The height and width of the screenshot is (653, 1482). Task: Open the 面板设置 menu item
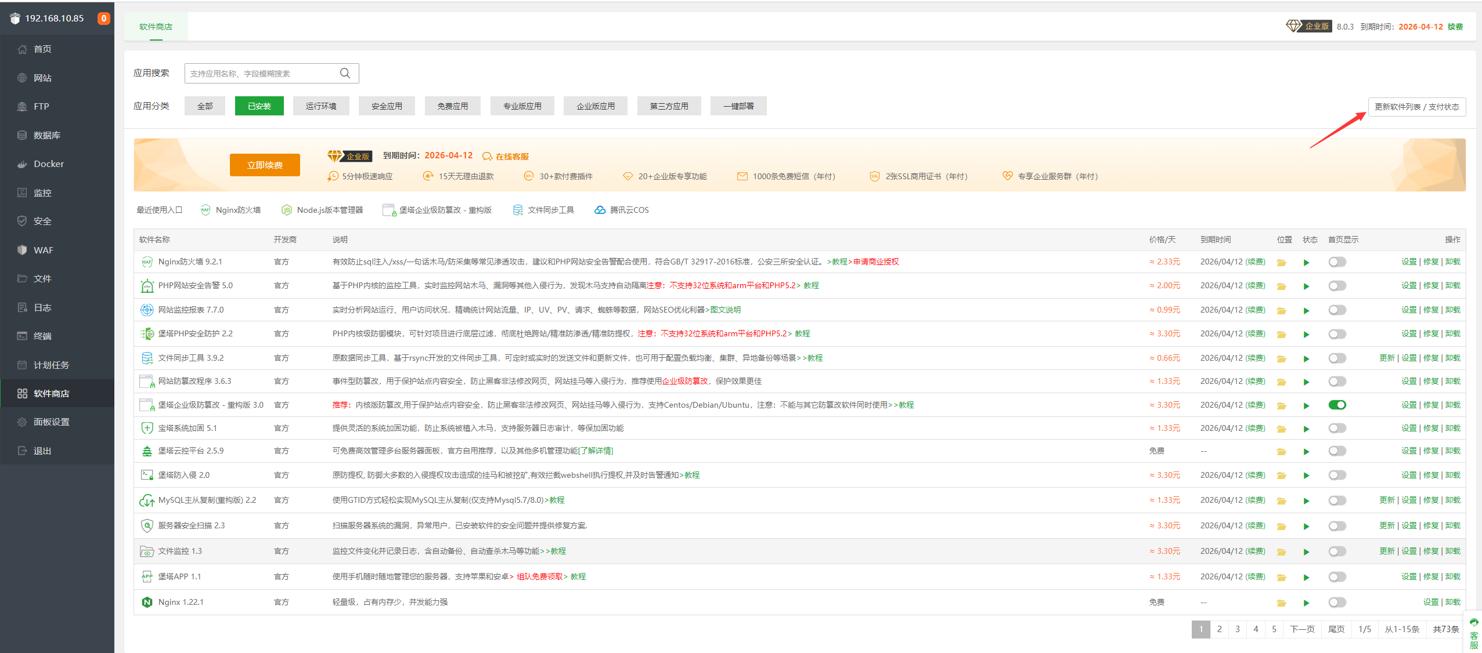pyautogui.click(x=51, y=422)
